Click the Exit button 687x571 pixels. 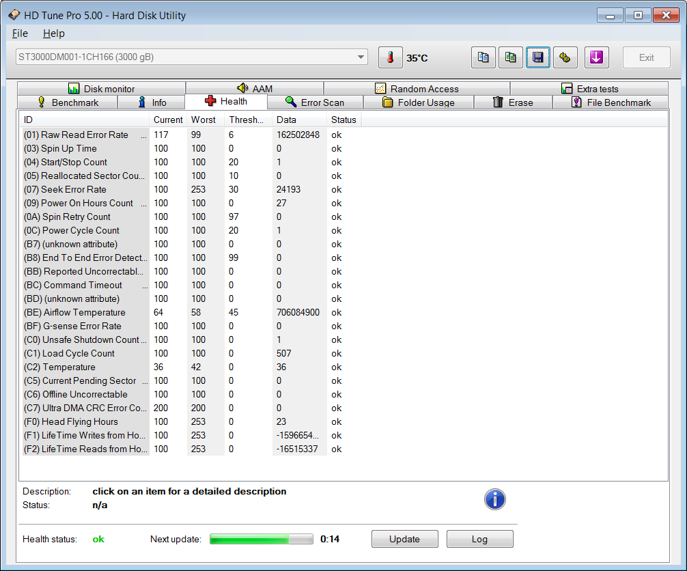tap(646, 57)
